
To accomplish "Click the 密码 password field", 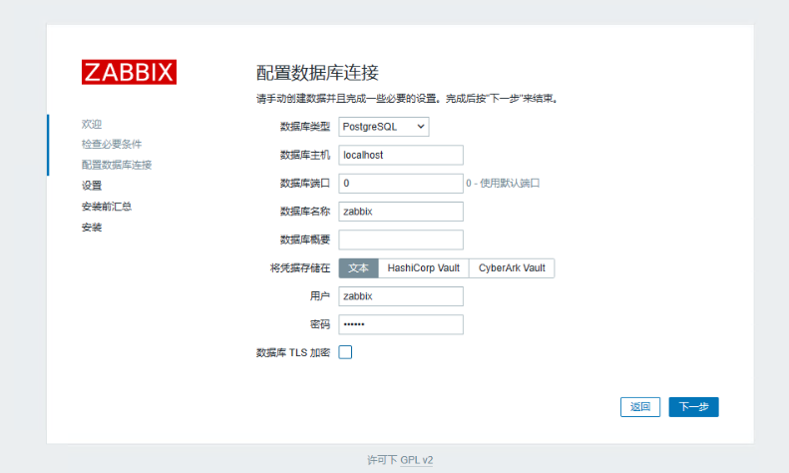I will pyautogui.click(x=401, y=324).
